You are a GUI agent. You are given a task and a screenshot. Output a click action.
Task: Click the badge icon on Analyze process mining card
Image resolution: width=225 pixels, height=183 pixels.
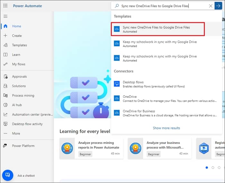point(67,148)
